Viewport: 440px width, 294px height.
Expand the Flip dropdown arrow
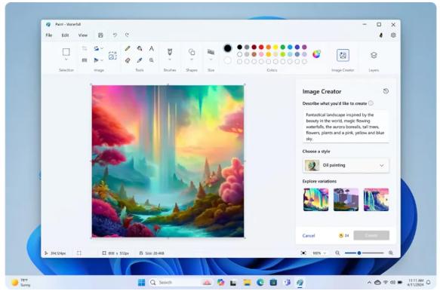[102, 60]
